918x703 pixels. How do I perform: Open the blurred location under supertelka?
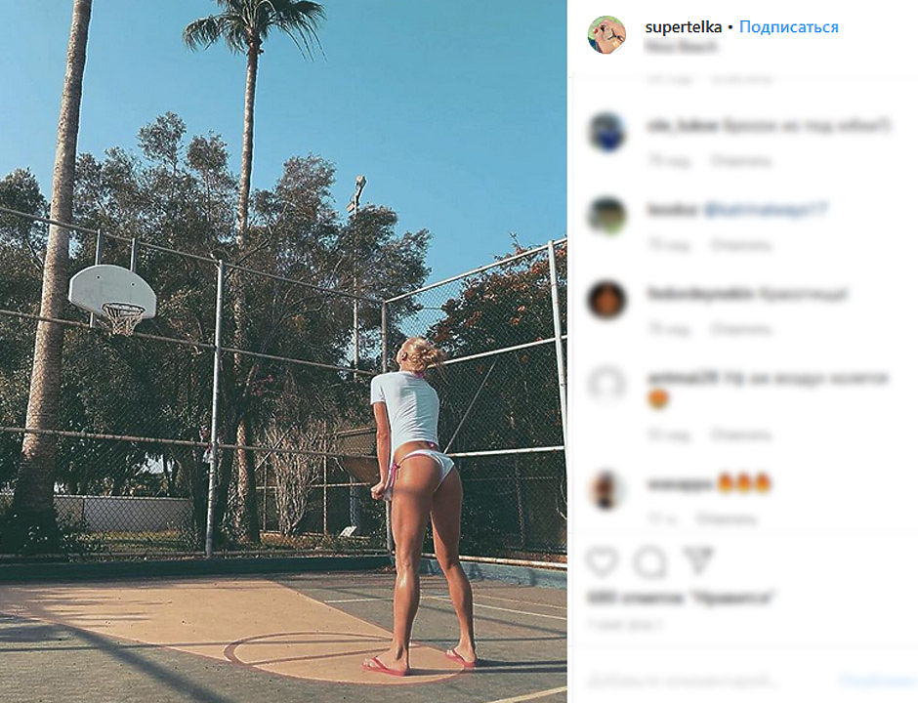pos(681,47)
